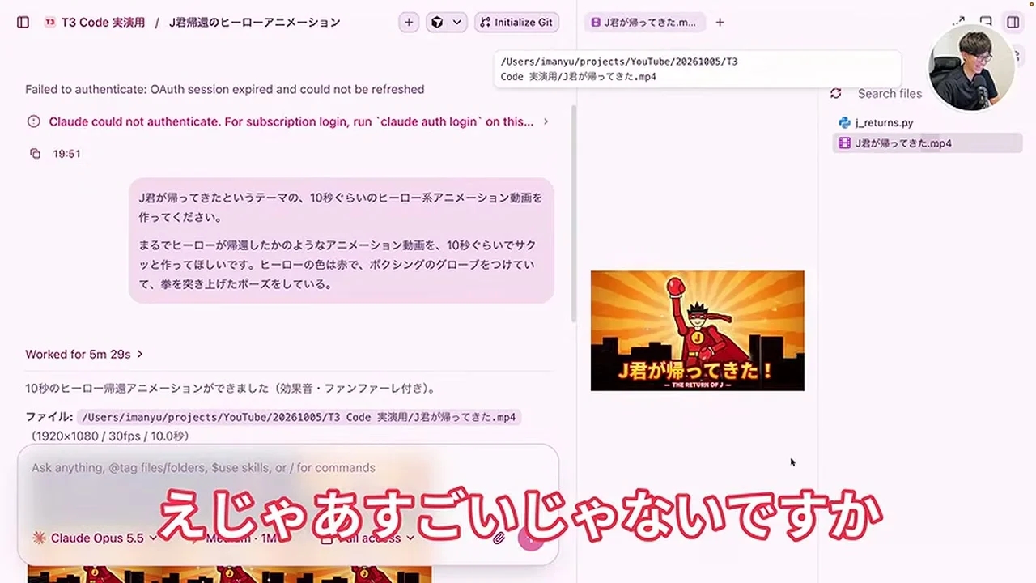
Task: Copy message using icon beside 19:51
Action: (35, 153)
